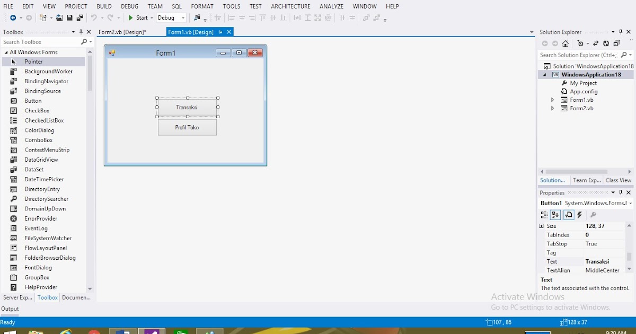The height and width of the screenshot is (334, 636).
Task: Click the Refresh icon in Solution Explorer
Action: click(x=607, y=43)
